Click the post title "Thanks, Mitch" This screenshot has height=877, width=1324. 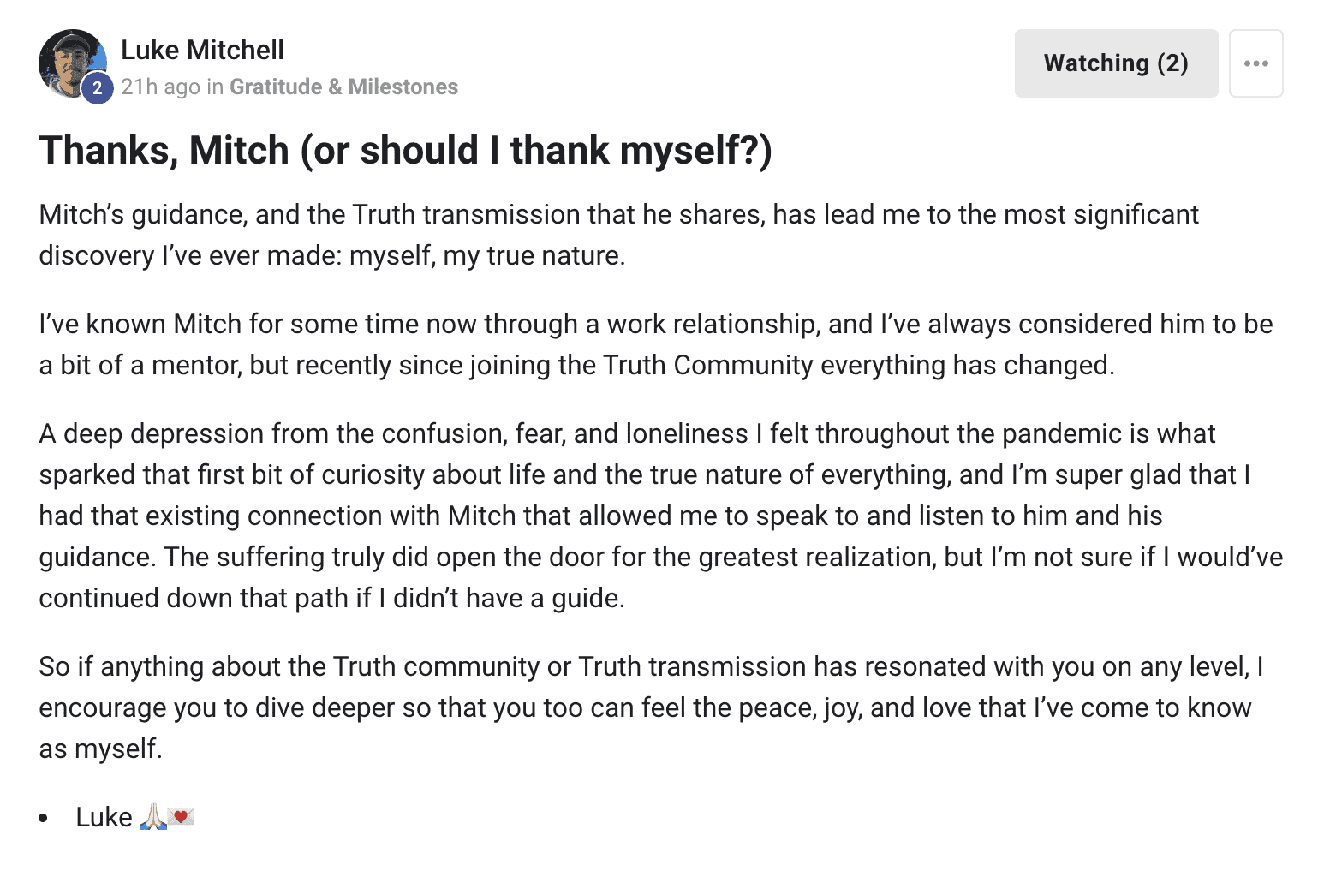[405, 150]
